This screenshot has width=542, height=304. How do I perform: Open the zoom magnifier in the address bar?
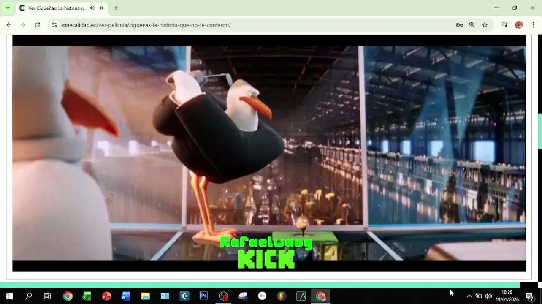pyautogui.click(x=472, y=25)
